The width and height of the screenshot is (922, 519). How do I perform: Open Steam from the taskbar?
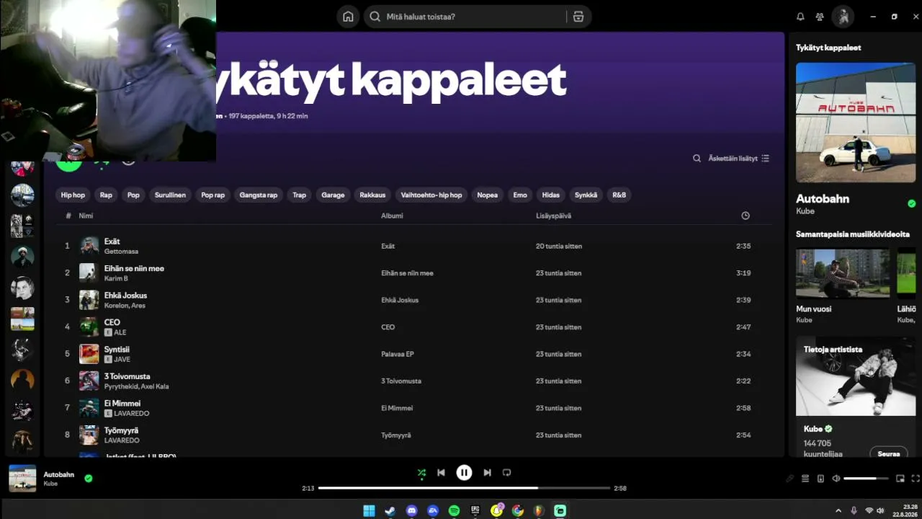click(390, 510)
